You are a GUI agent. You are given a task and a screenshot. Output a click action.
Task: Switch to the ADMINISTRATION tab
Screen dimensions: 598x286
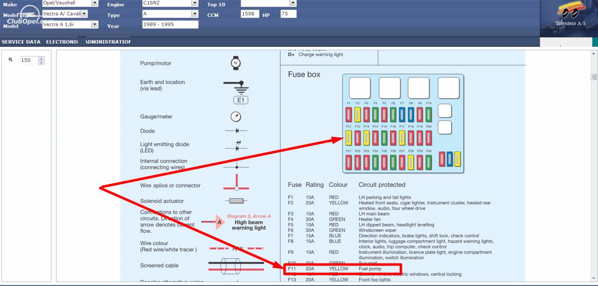[108, 42]
